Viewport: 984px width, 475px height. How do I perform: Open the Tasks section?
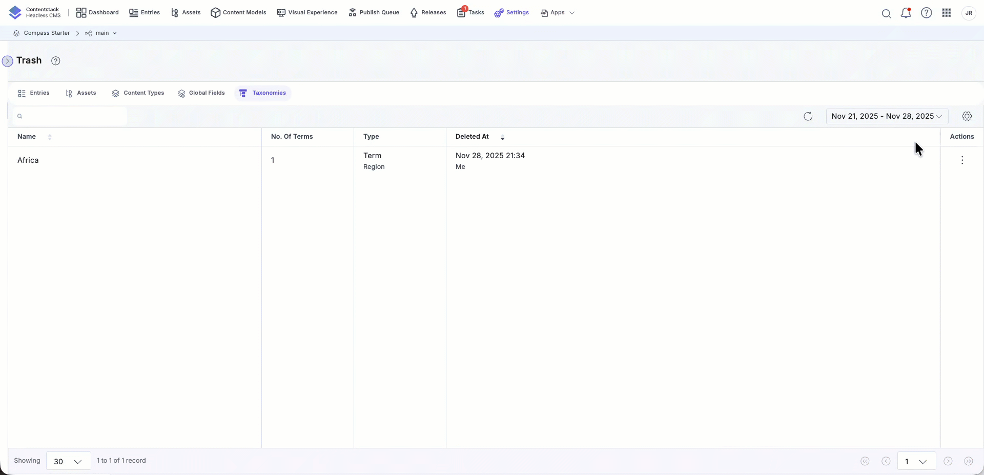tap(470, 13)
